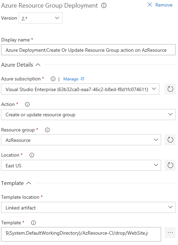Open the Version dropdown showing 2.*

pos(41,18)
